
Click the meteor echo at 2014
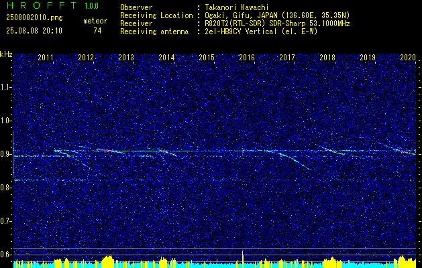pyautogui.click(x=168, y=152)
